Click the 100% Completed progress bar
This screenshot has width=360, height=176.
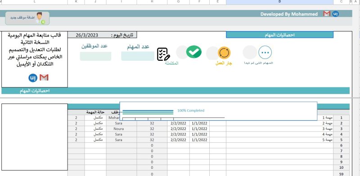(x=148, y=112)
